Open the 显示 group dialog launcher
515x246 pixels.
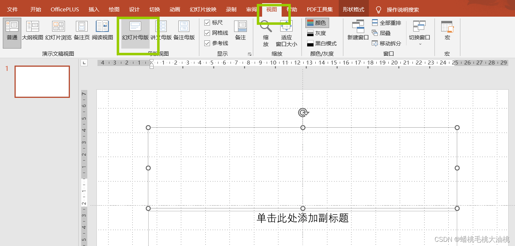(x=250, y=54)
